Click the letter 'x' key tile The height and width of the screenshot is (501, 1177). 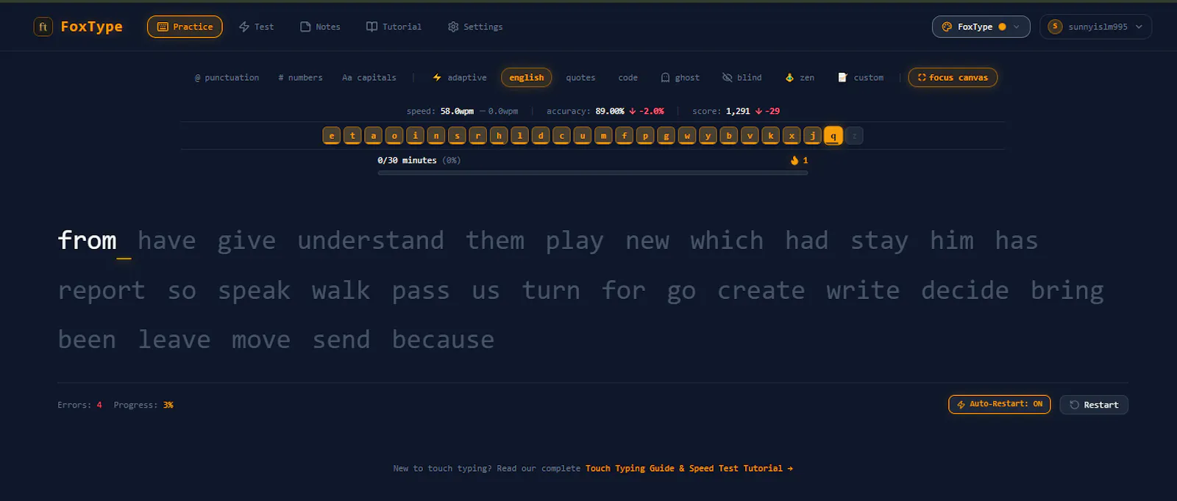pos(792,135)
